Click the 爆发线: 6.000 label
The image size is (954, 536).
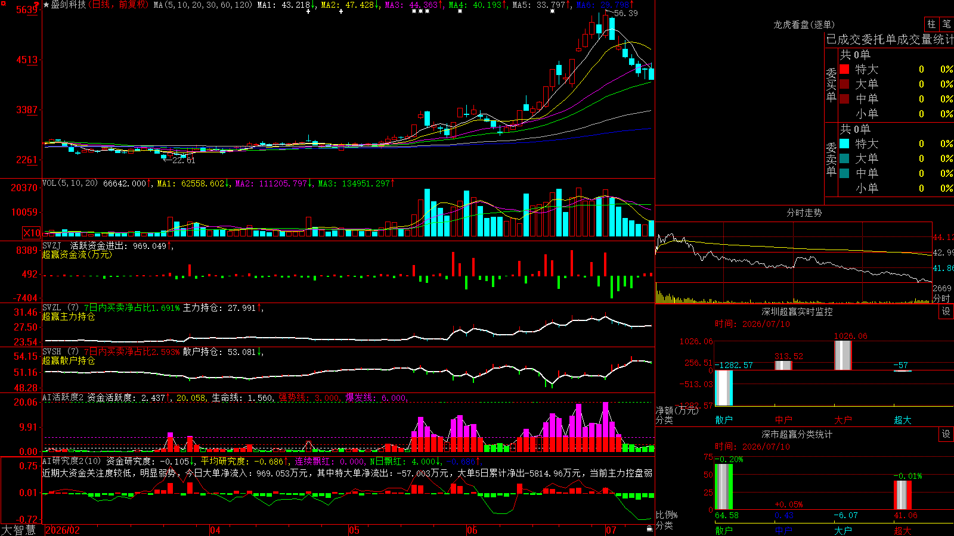tap(376, 398)
